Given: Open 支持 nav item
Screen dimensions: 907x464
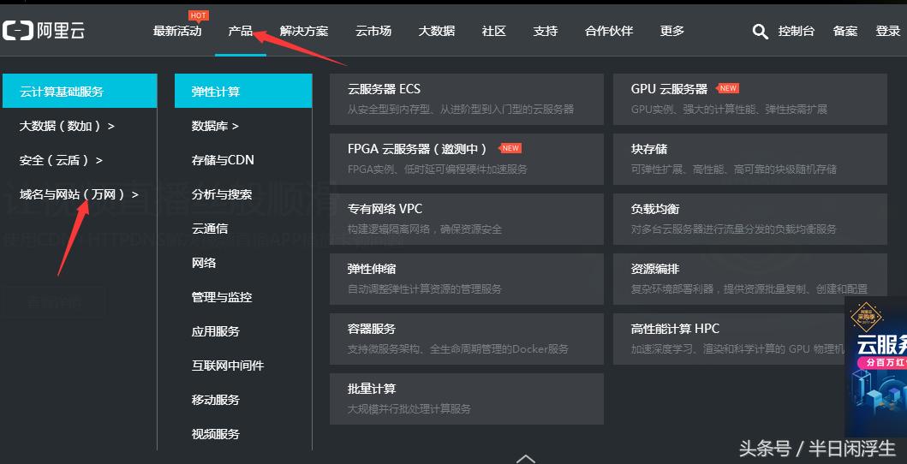Looking at the screenshot, I should (x=545, y=31).
